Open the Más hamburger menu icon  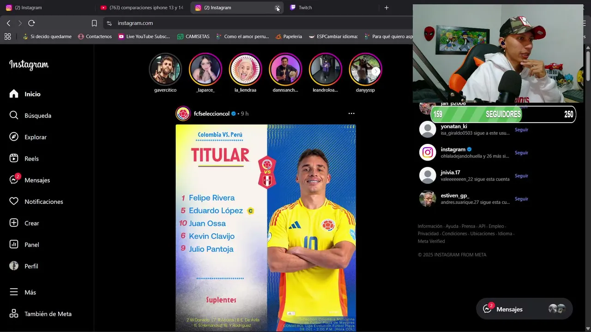pyautogui.click(x=14, y=292)
